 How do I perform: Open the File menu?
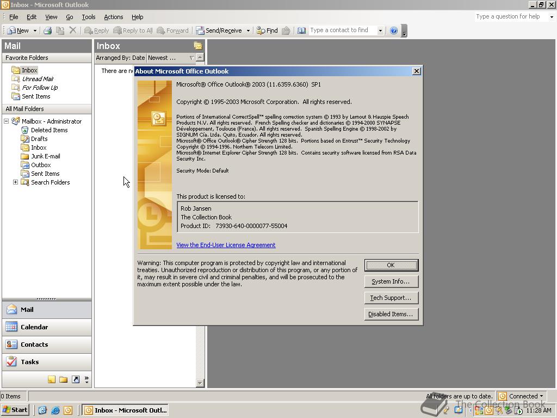[x=14, y=17]
